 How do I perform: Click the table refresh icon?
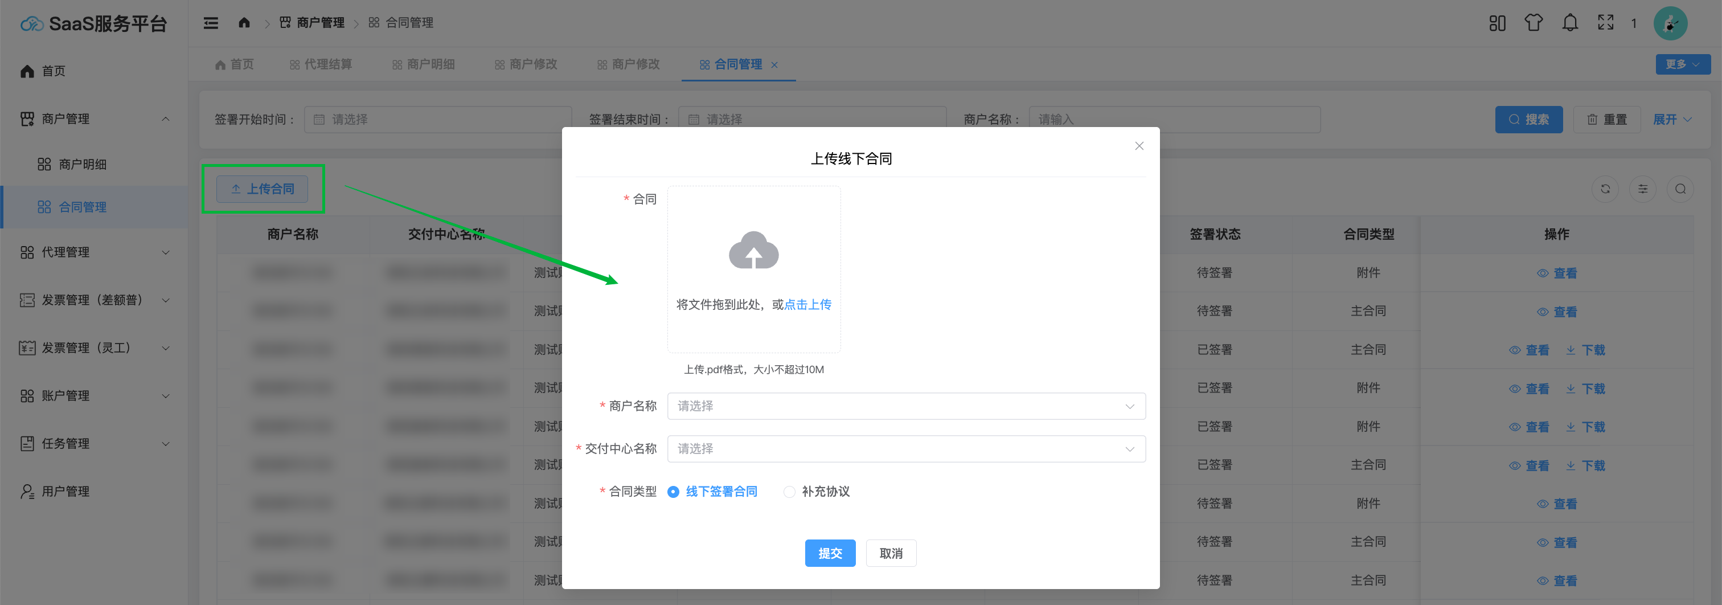pyautogui.click(x=1605, y=189)
